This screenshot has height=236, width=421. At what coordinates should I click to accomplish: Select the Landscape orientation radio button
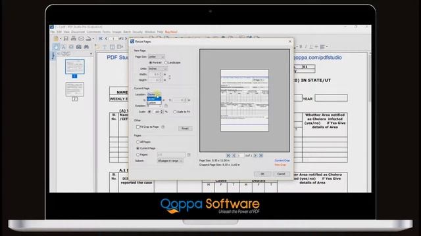tap(166, 63)
